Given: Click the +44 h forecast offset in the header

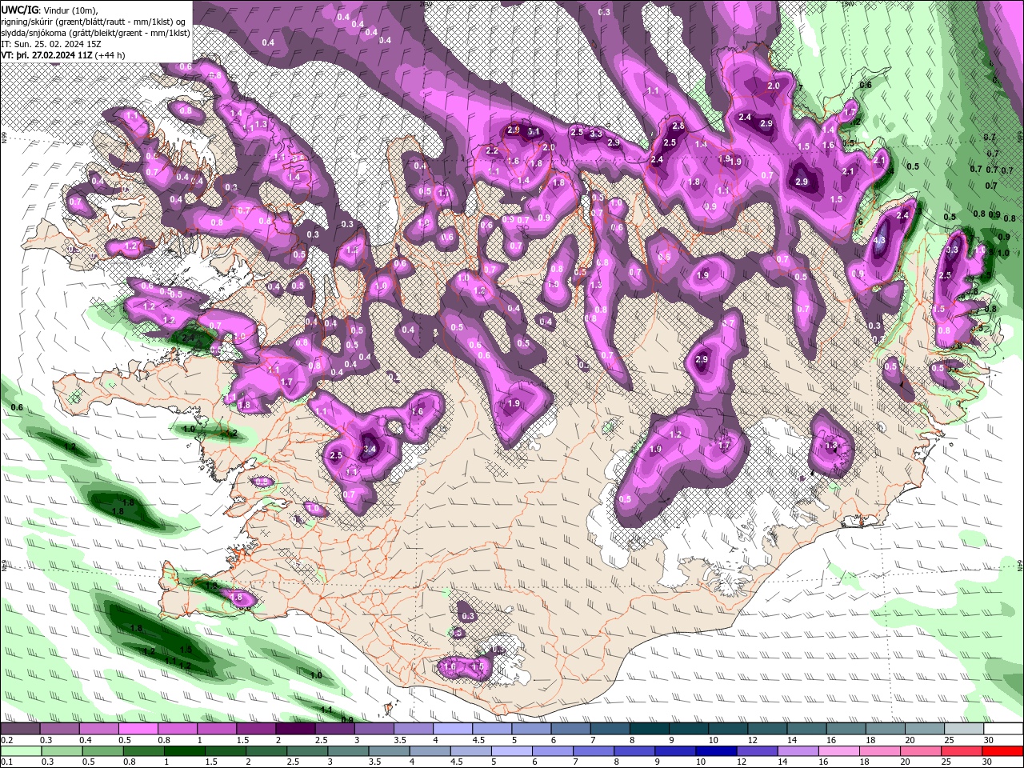Looking at the screenshot, I should tap(110, 54).
